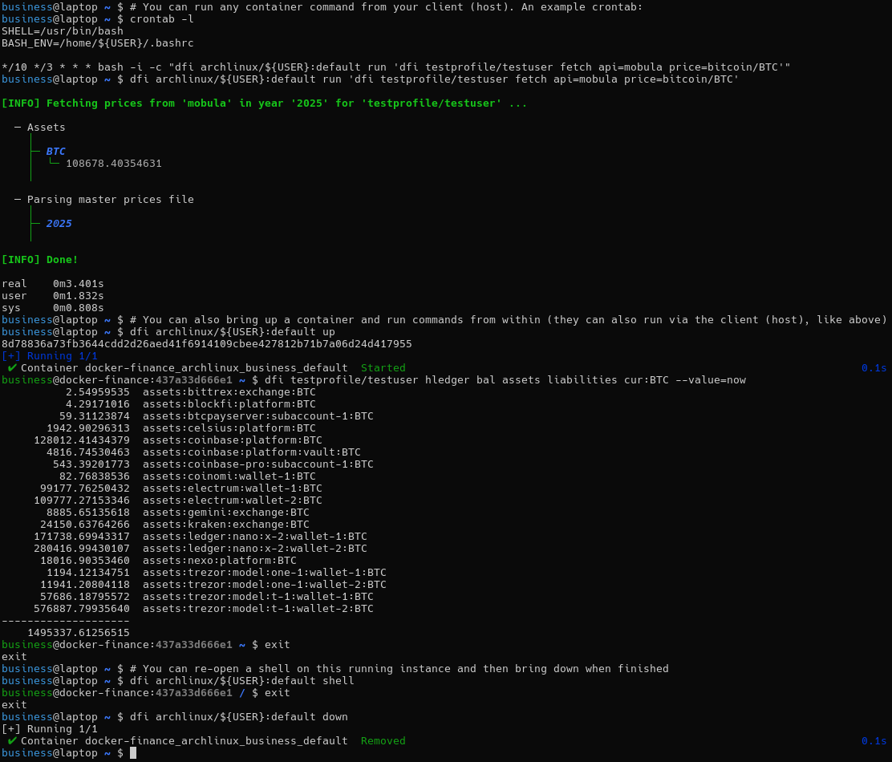This screenshot has height=762, width=892.
Task: Click the green 'Removed' container status
Action: click(x=383, y=740)
